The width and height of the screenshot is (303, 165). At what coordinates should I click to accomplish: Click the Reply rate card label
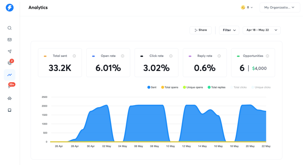(205, 56)
